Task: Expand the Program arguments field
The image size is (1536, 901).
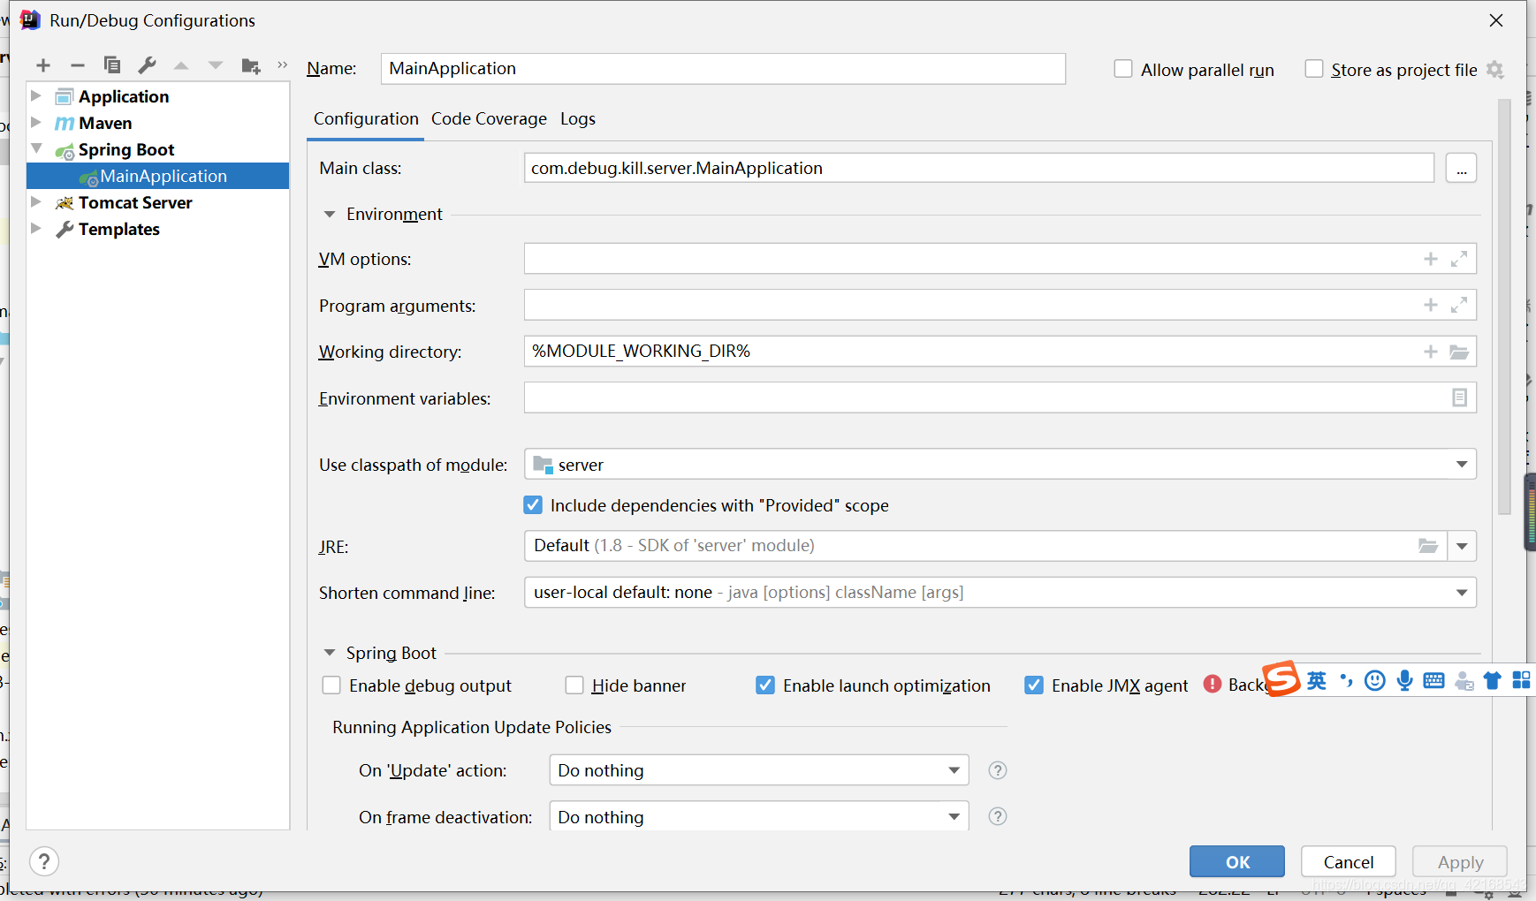Action: click(x=1459, y=305)
